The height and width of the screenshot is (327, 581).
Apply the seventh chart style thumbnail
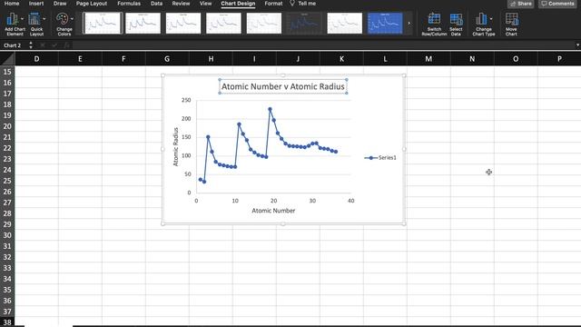345,23
